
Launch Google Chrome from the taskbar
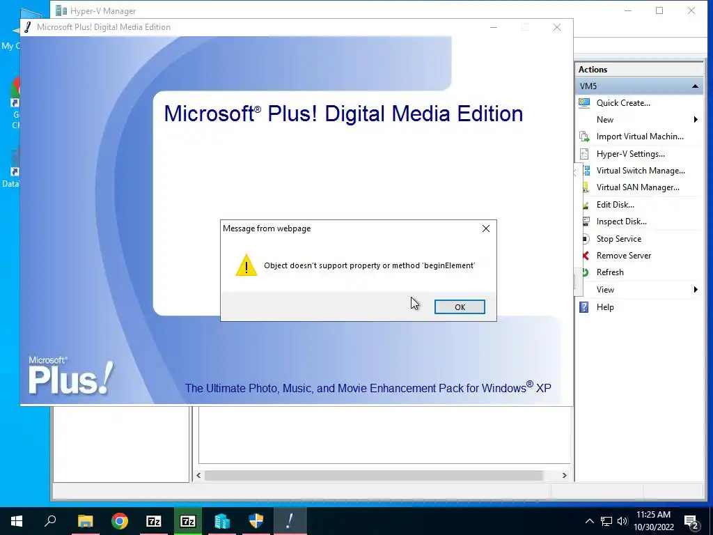click(120, 521)
